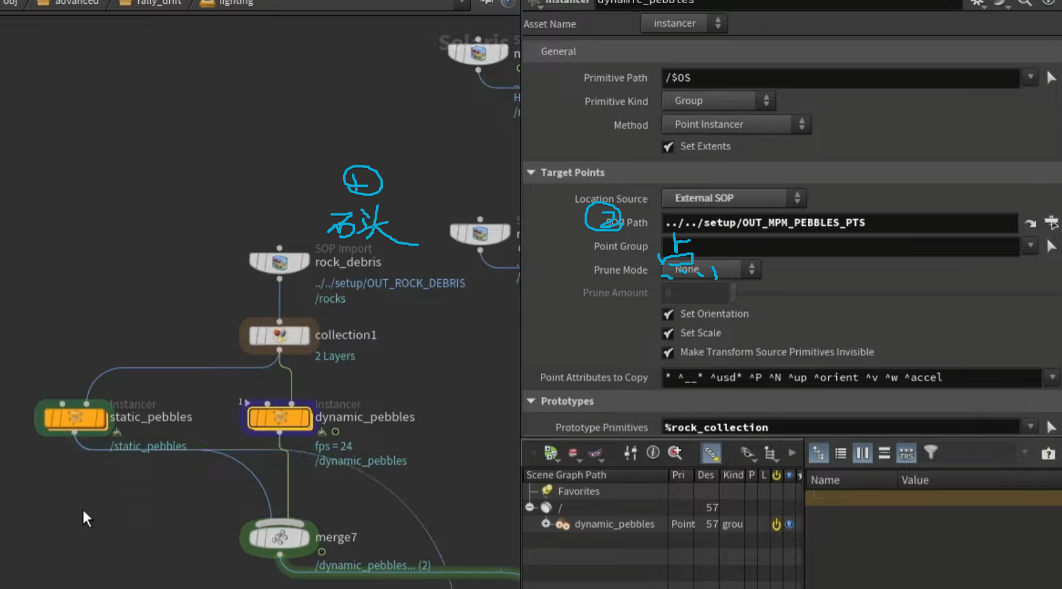Click the Des column header
This screenshot has height=589, width=1062.
coord(706,475)
